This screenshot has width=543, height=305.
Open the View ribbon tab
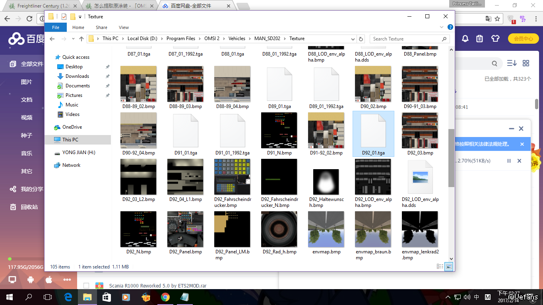pos(124,27)
